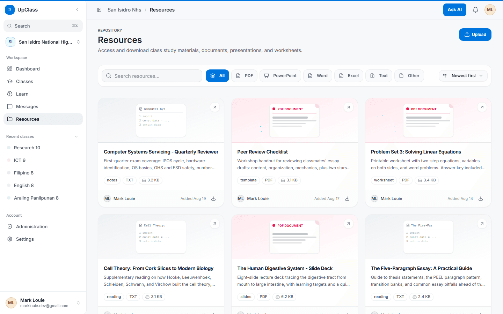Show all resource types with the All filter

tap(217, 76)
